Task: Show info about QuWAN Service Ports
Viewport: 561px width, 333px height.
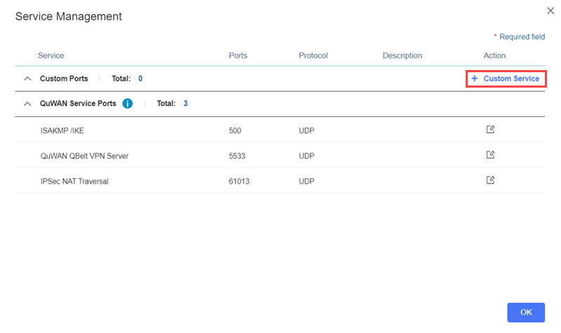Action: 128,104
